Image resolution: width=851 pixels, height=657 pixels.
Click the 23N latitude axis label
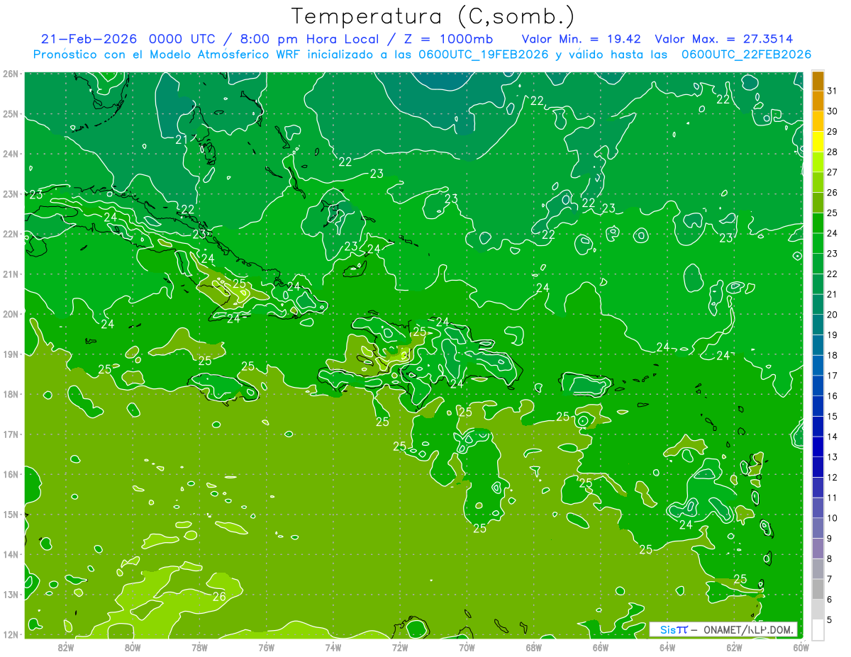click(x=11, y=193)
